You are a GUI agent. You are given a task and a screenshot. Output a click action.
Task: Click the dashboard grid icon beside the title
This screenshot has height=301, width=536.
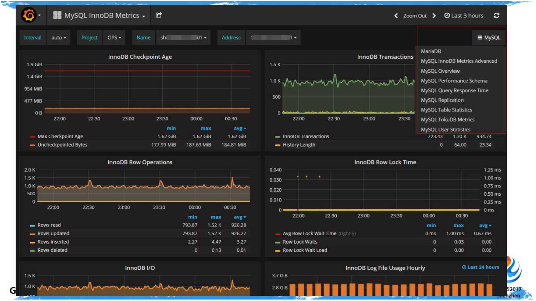pyautogui.click(x=57, y=15)
